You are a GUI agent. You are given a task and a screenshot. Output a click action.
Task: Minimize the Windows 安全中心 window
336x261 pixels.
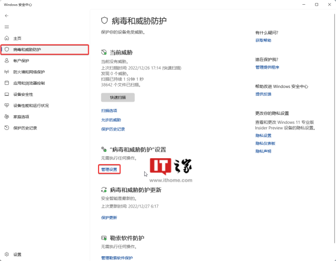(304, 5)
